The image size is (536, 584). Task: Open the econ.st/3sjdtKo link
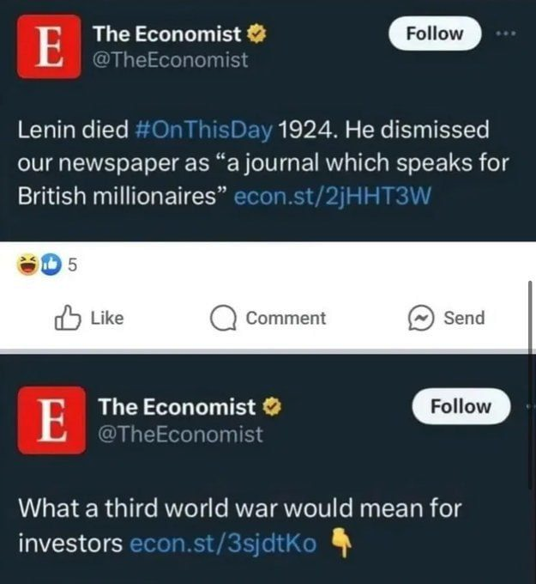(x=223, y=544)
